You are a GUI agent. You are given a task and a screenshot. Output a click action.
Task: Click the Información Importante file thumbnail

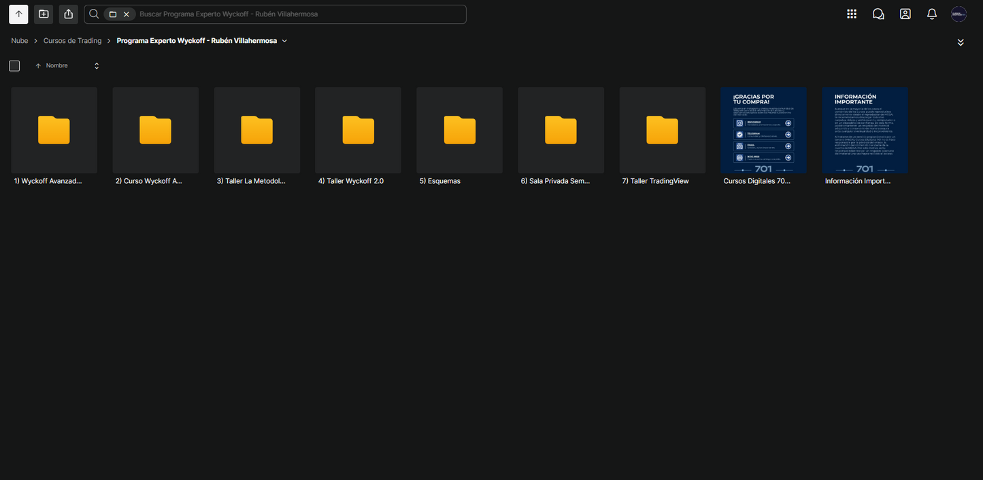click(865, 130)
